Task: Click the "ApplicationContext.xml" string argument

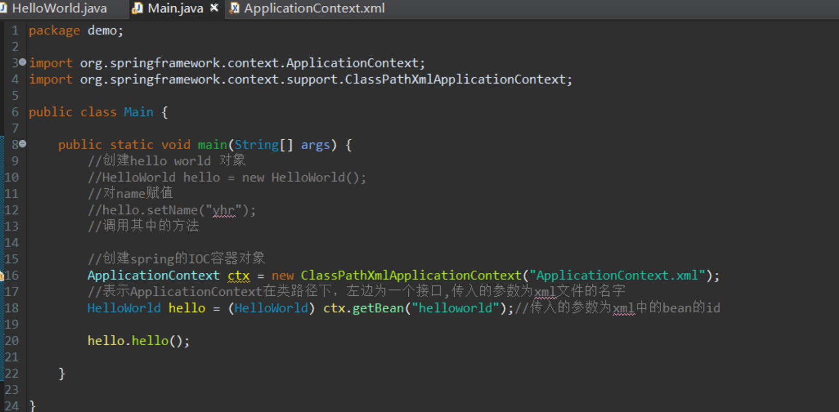Action: click(x=617, y=275)
